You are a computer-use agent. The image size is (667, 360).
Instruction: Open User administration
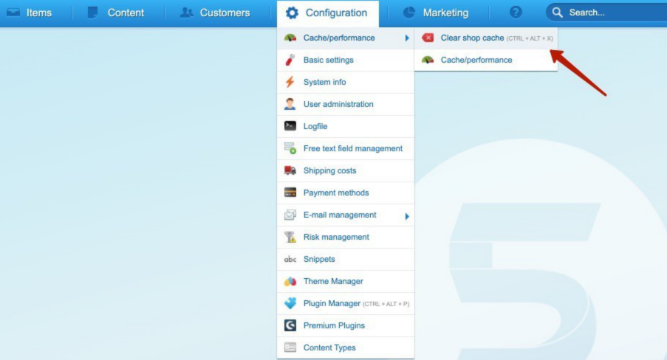point(346,104)
